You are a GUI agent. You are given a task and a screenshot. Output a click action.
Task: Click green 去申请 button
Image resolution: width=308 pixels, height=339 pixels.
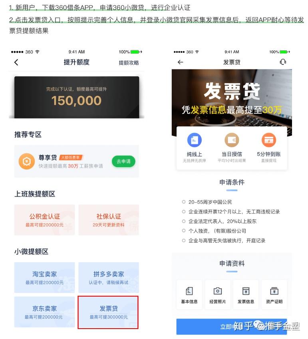pos(123,161)
